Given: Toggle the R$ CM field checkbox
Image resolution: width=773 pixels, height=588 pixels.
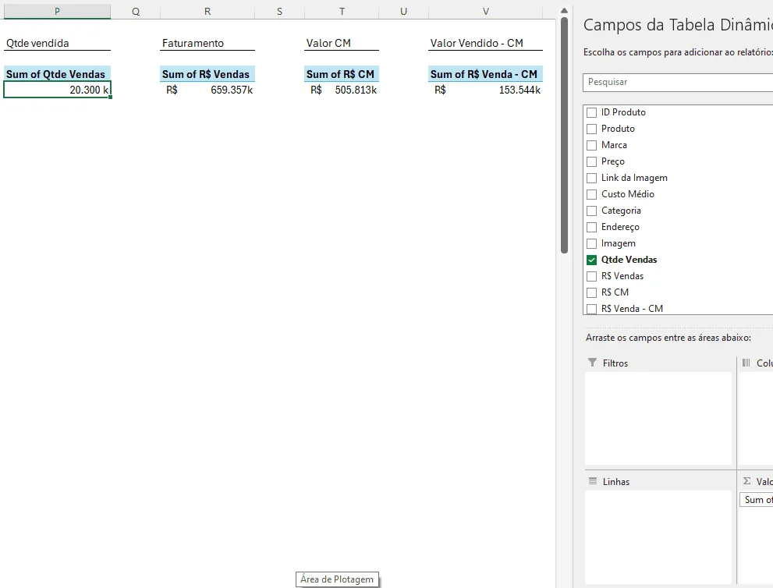Looking at the screenshot, I should (591, 292).
